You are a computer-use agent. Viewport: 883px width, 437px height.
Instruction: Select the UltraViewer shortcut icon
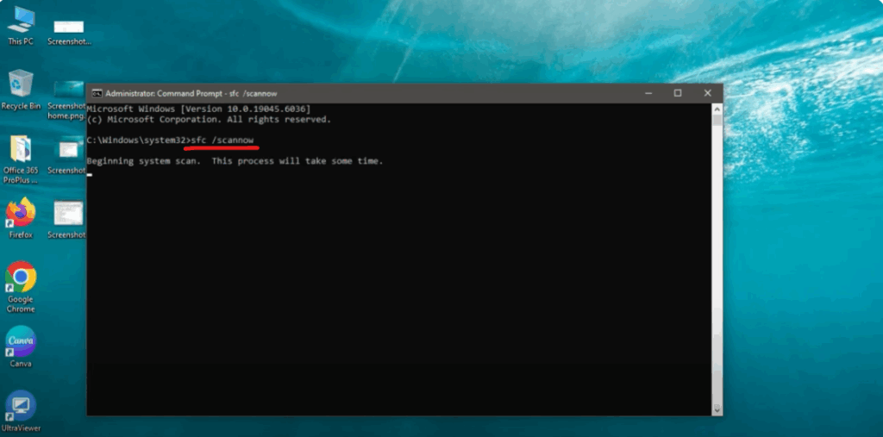(x=21, y=410)
